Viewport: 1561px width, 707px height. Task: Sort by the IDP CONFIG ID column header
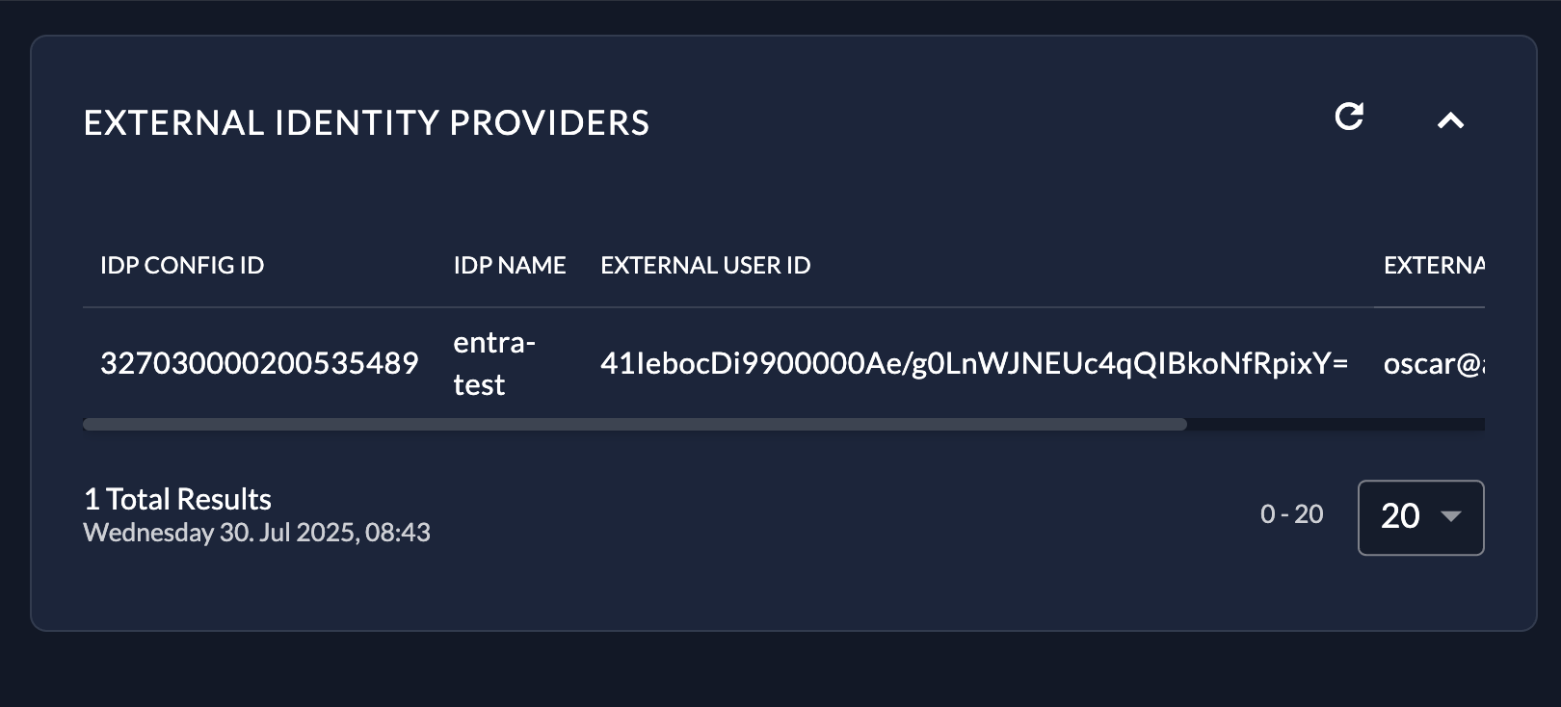(x=182, y=265)
